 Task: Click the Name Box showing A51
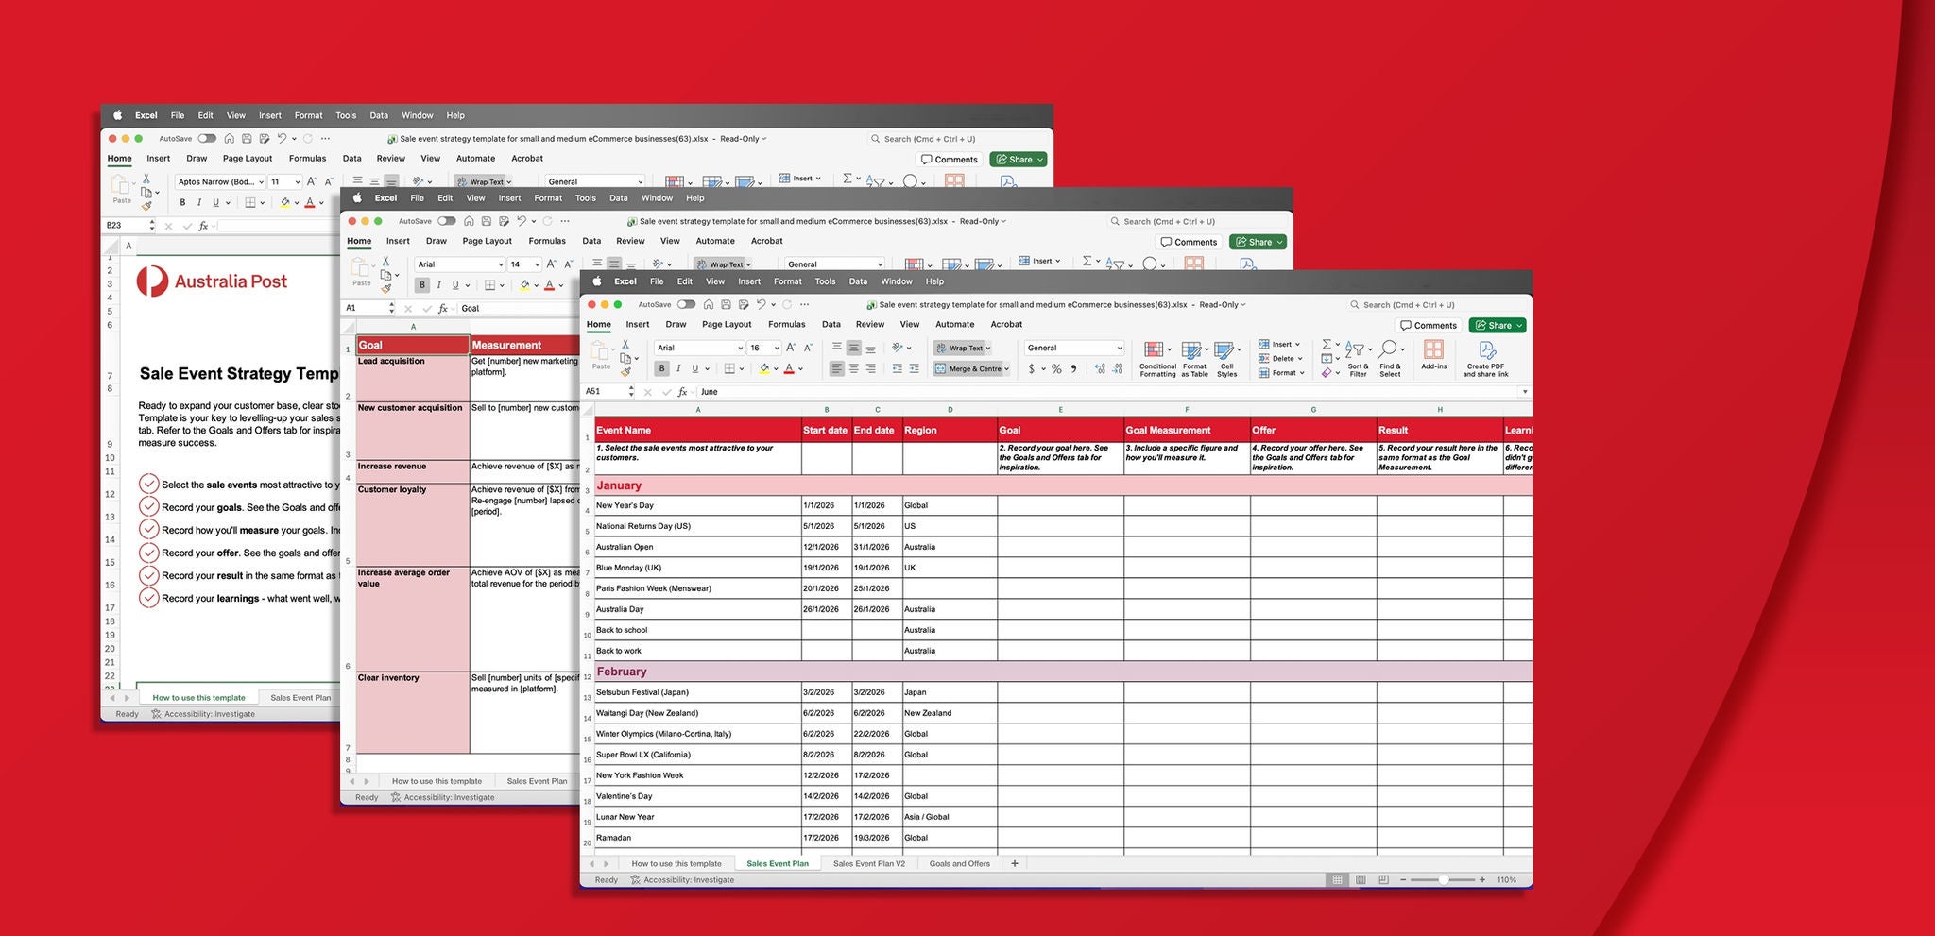[x=607, y=391]
